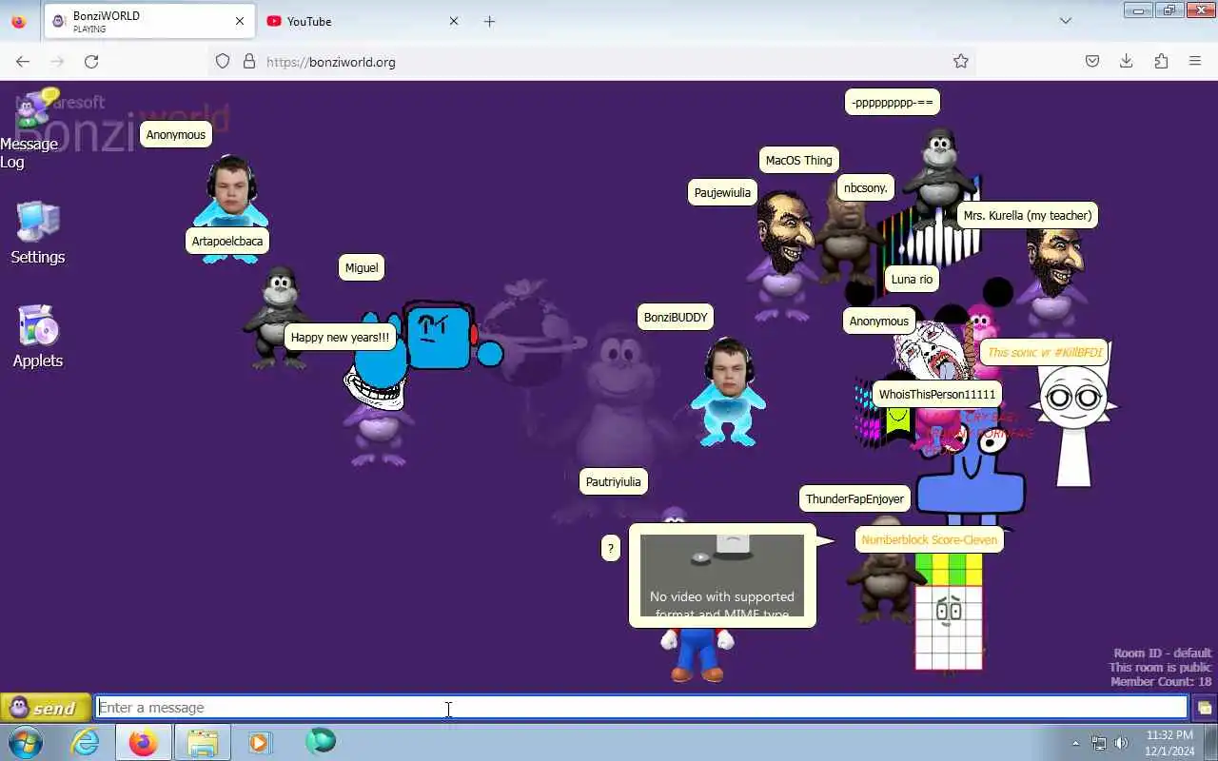This screenshot has height=761, width=1218.
Task: Click the Luna rio name tag
Action: tap(912, 280)
